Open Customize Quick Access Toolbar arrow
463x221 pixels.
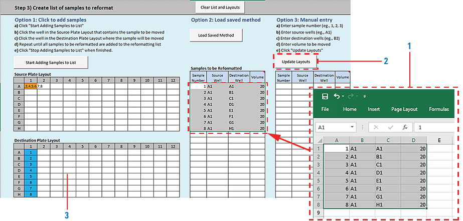pyautogui.click(x=364, y=96)
